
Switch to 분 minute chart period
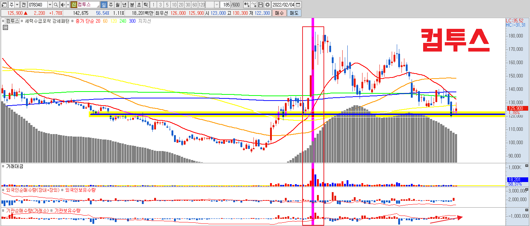[132, 5]
